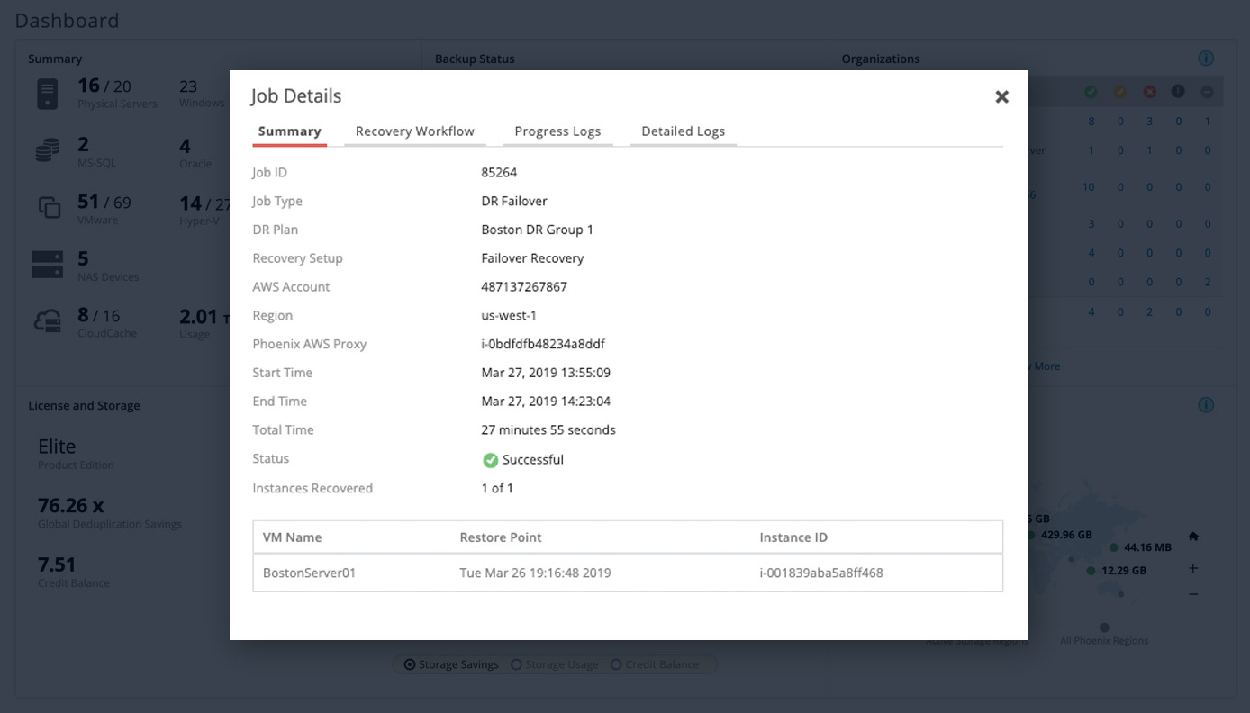This screenshot has height=713, width=1250.
Task: Click the VMware copy icon
Action: (x=49, y=208)
